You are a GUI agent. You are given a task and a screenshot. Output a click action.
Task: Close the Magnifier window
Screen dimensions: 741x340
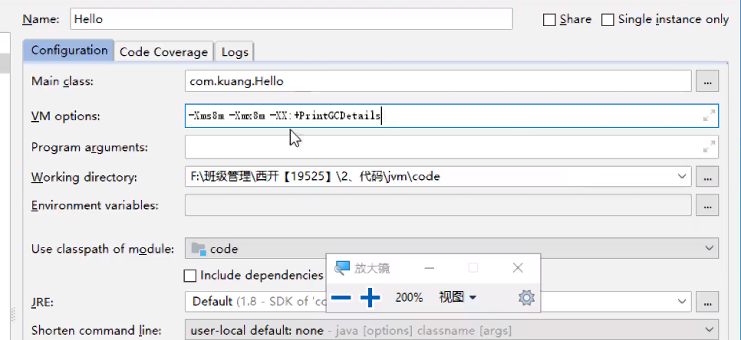(x=518, y=268)
